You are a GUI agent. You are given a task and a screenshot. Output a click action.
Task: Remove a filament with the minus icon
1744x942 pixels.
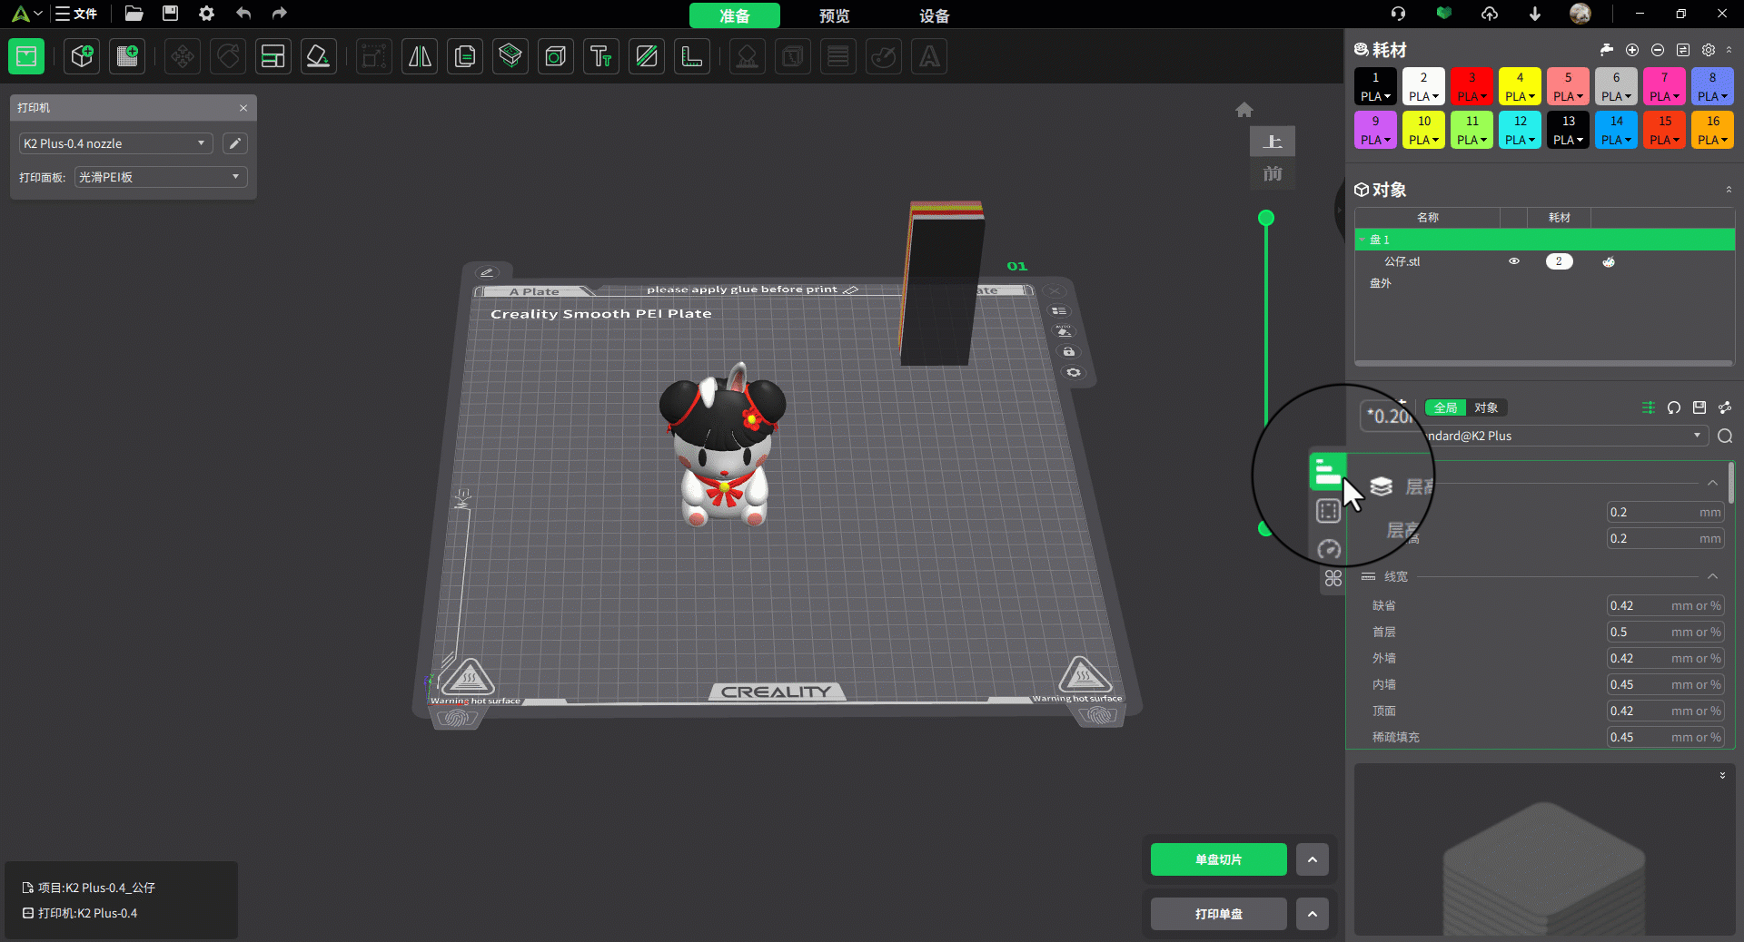point(1658,50)
